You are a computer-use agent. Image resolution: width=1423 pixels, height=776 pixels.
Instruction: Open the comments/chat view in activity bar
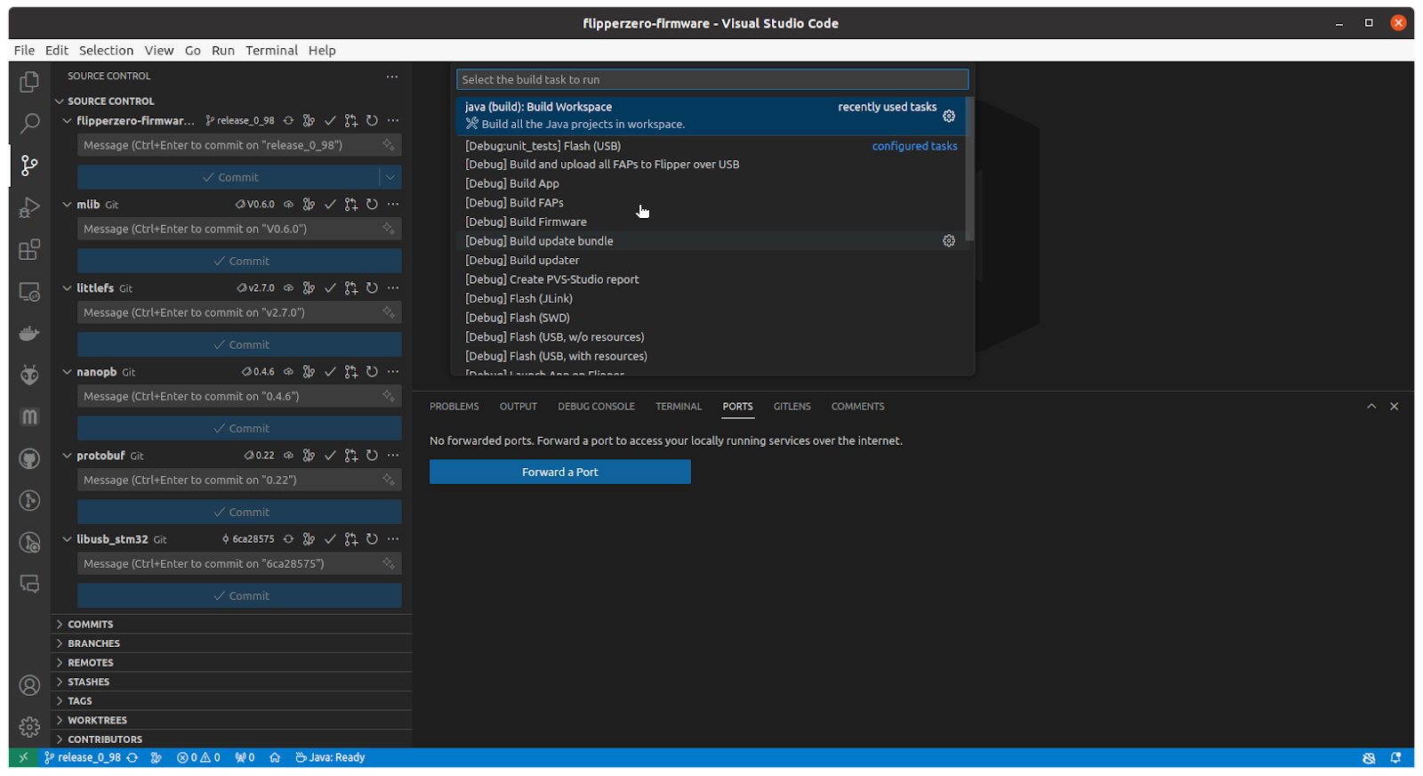coord(29,584)
